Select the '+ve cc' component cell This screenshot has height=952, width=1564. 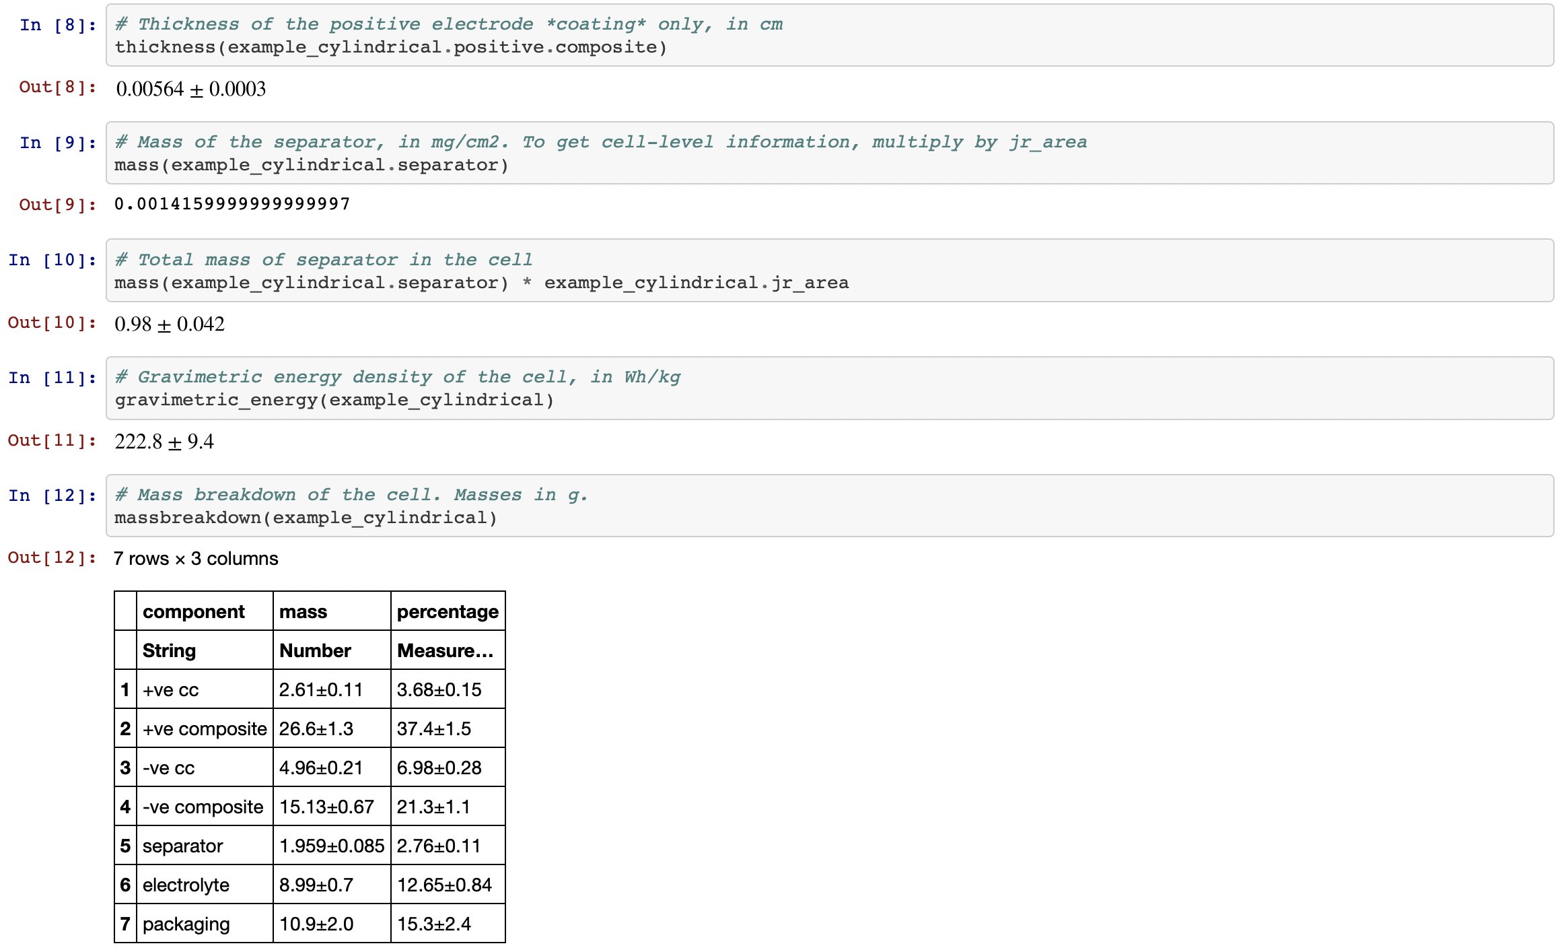(x=205, y=689)
